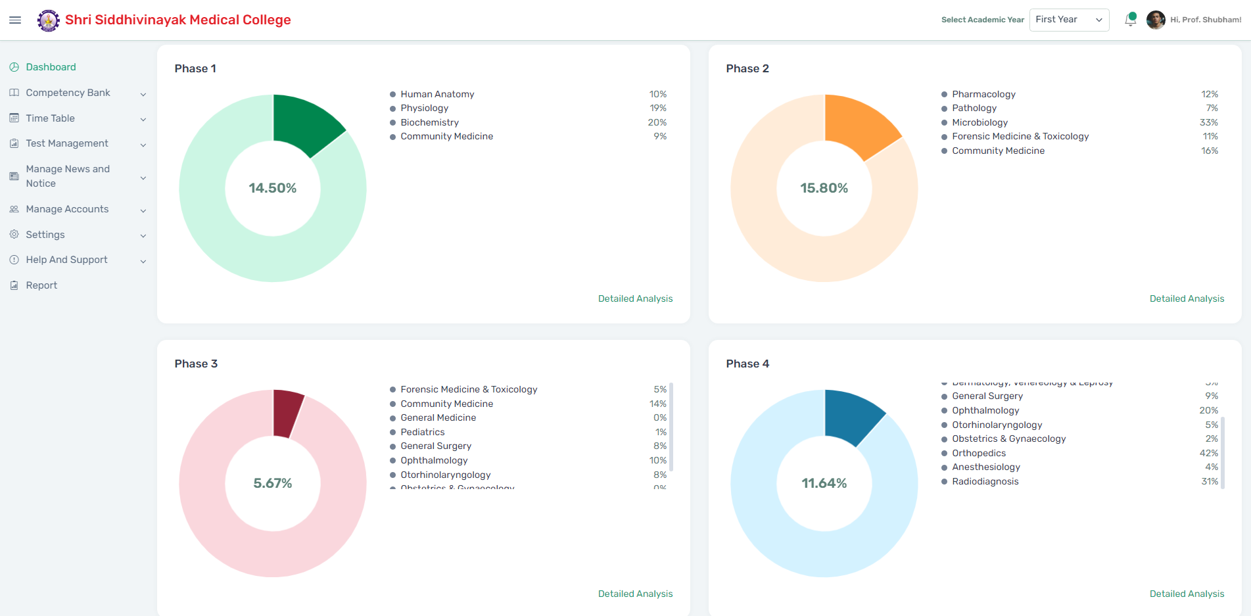This screenshot has height=616, width=1251.
Task: Open the hamburger navigation menu
Action: (x=14, y=20)
